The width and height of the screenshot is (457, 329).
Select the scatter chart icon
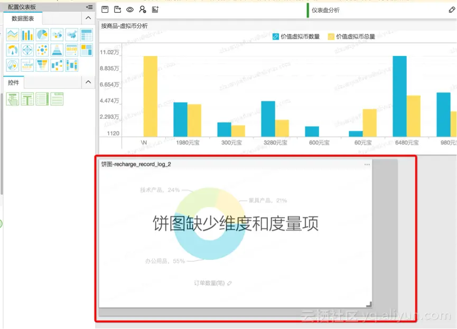click(x=42, y=50)
